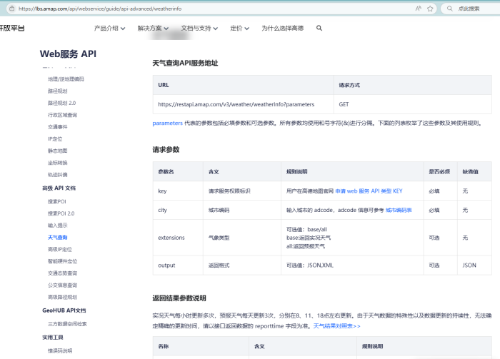Open 申请 web 服务 API 类型 KEY link
Image resolution: width=500 pixels, height=359 pixels.
coord(369,191)
